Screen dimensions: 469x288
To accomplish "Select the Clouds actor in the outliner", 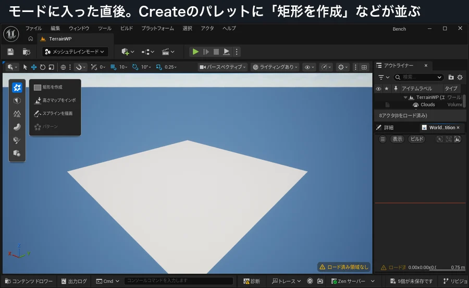I will (427, 104).
